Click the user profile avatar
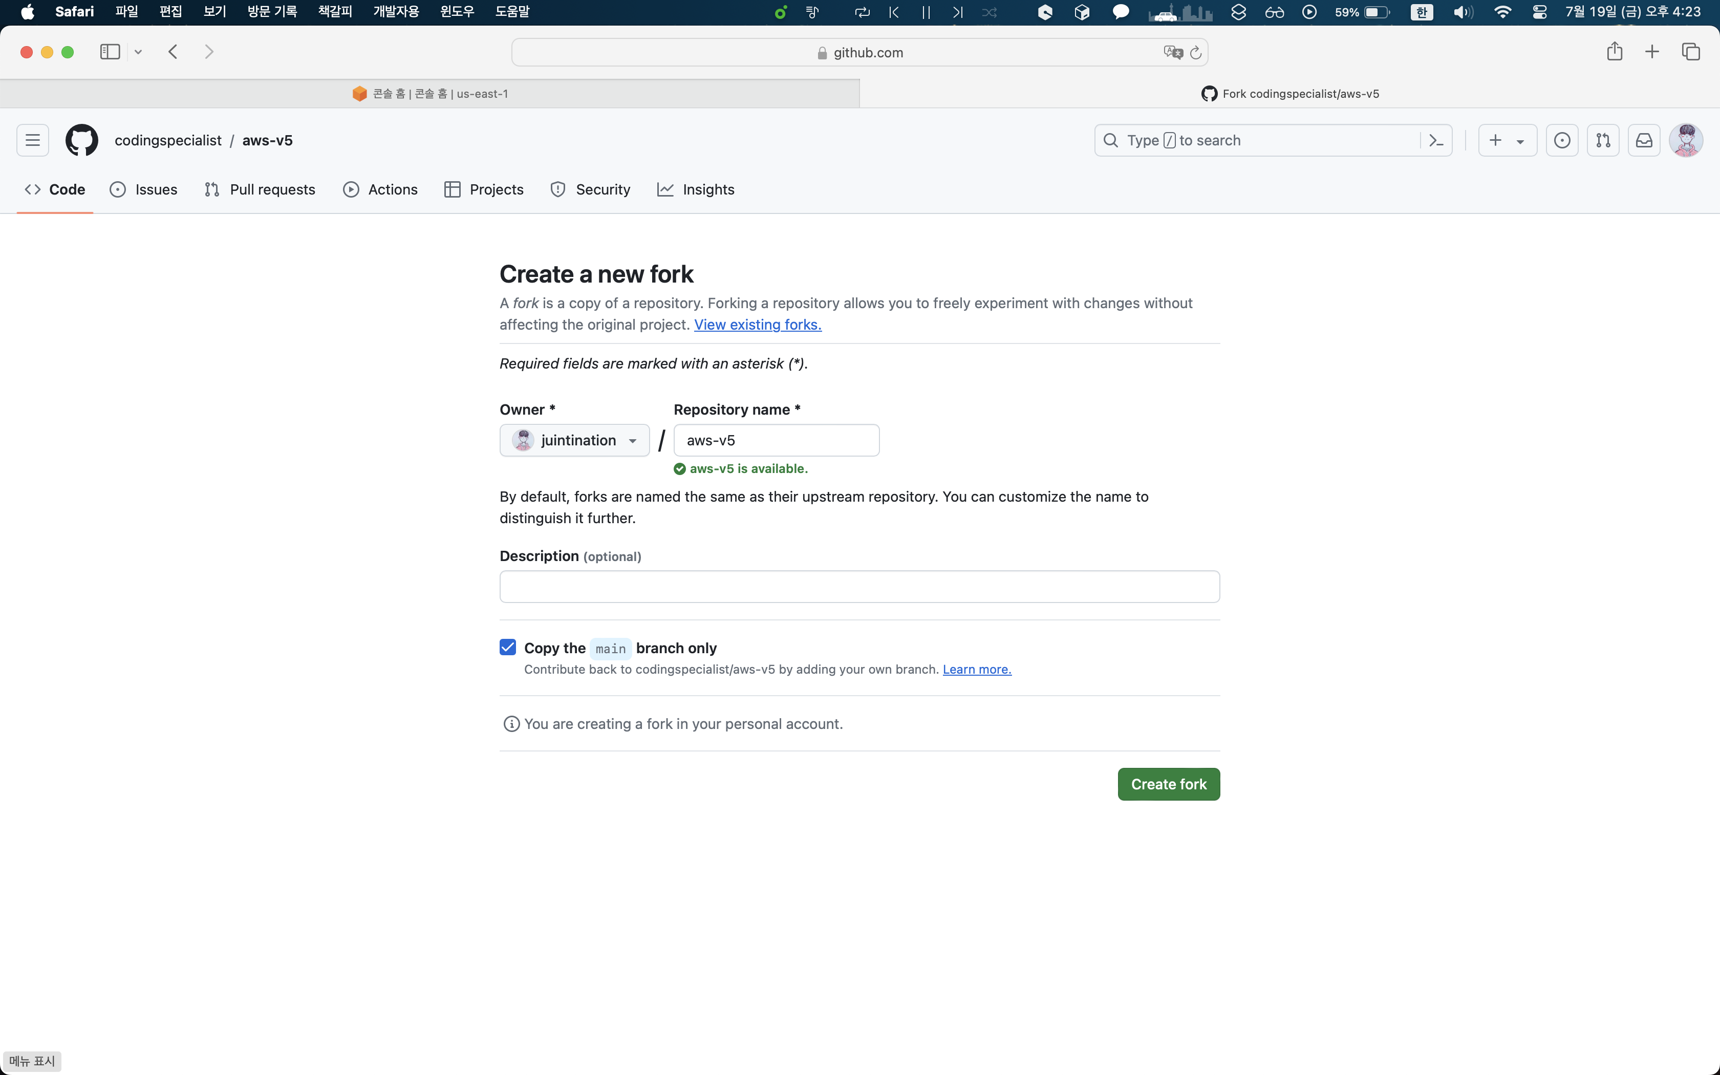This screenshot has height=1075, width=1720. [1686, 140]
